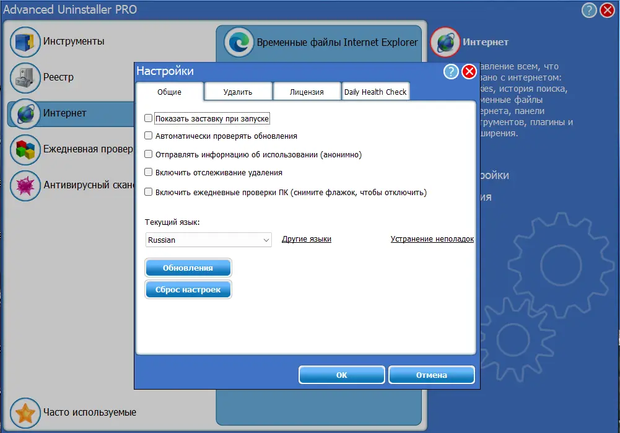Screen dimensions: 620x433
Task: Switch to the Общие tab
Action: pyautogui.click(x=170, y=92)
